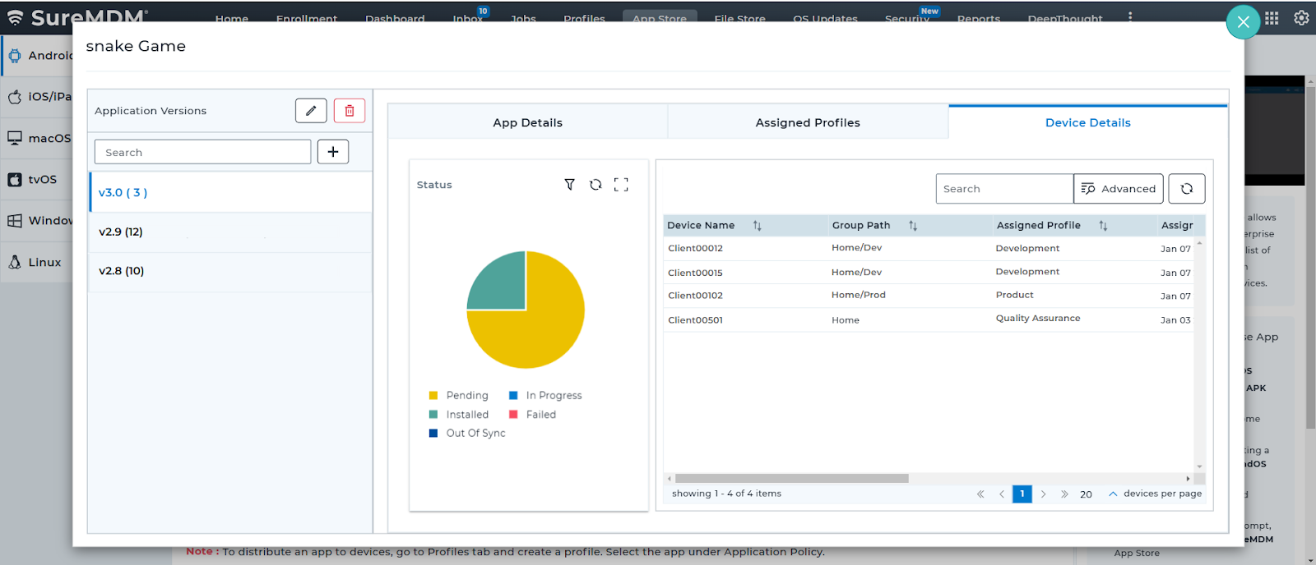Switch to the Device Details tab
Image resolution: width=1316 pixels, height=565 pixels.
1087,122
